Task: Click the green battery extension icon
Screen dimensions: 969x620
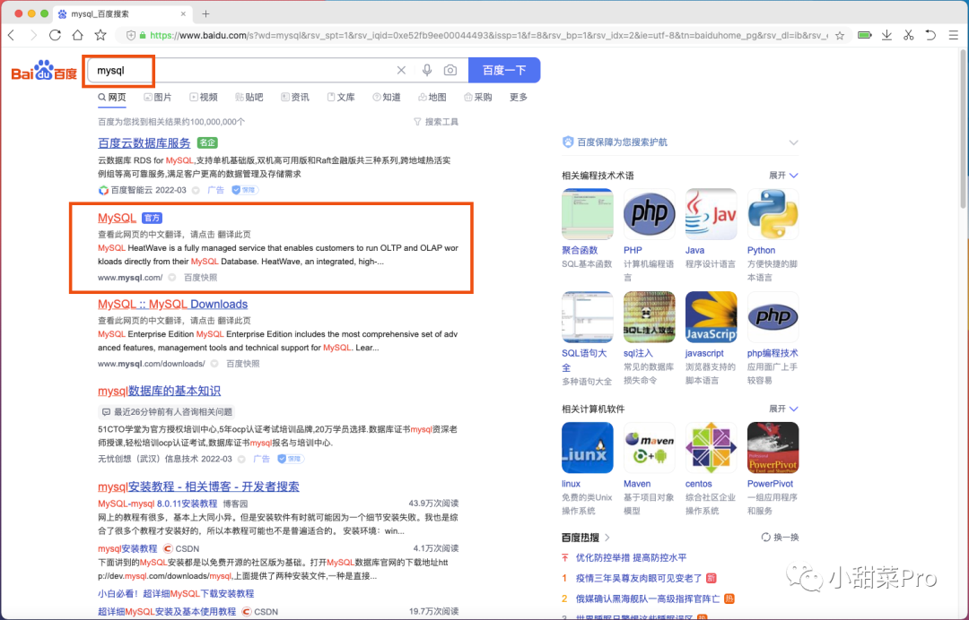Action: pos(865,35)
